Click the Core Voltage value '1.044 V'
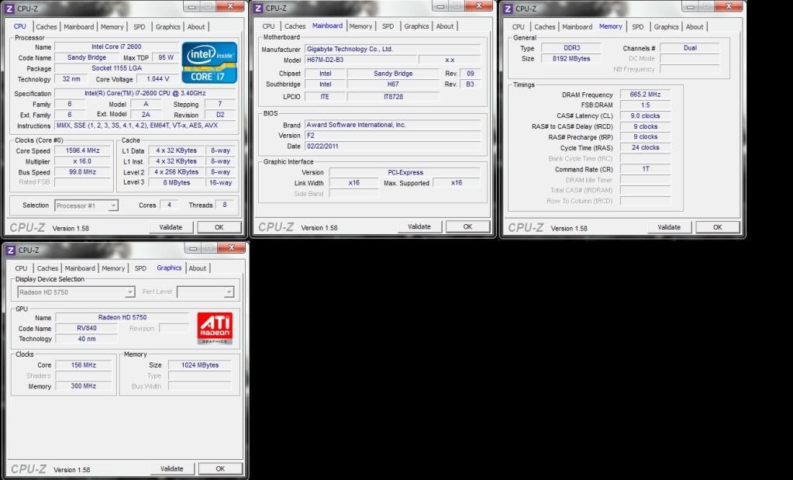The image size is (793, 480). 158,79
